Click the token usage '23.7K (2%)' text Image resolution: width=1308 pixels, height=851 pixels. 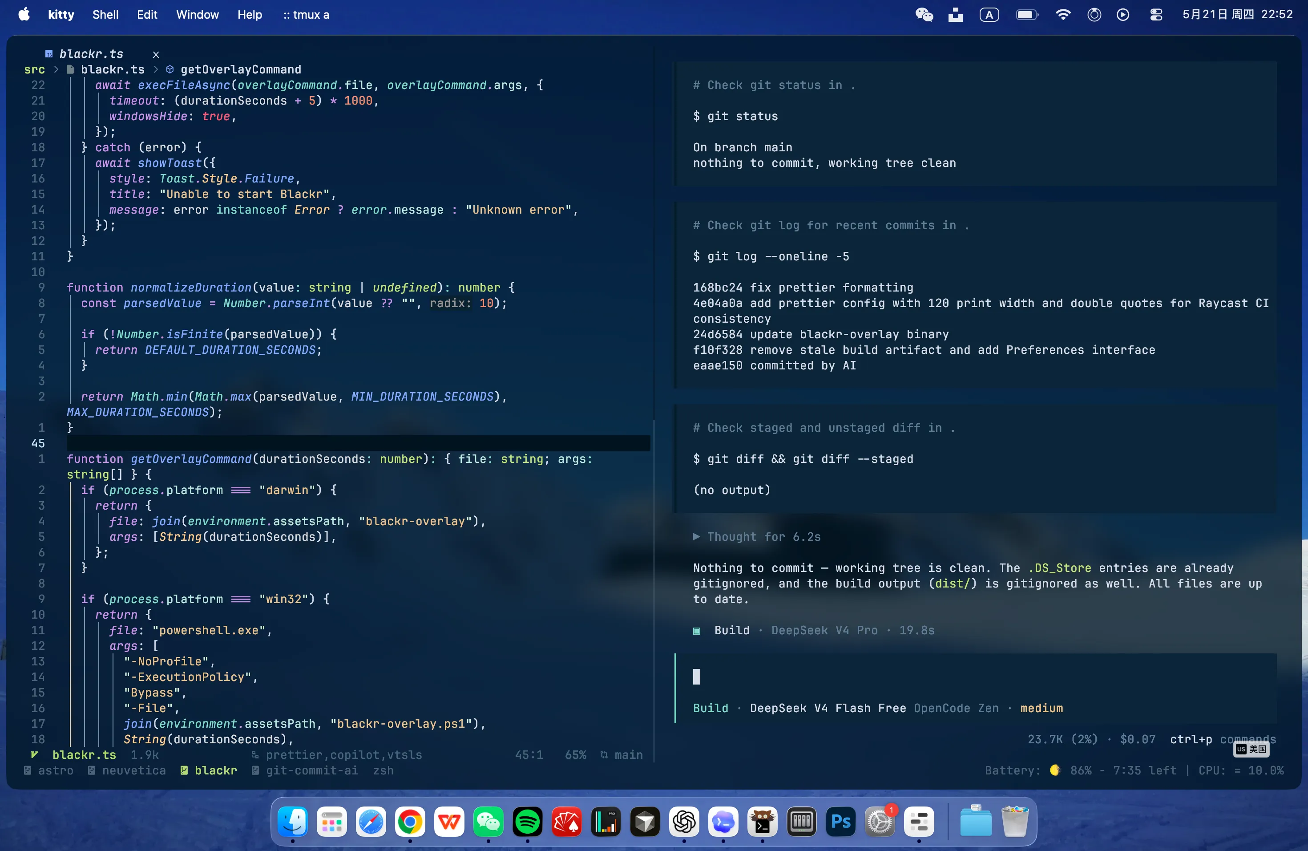pos(1062,739)
